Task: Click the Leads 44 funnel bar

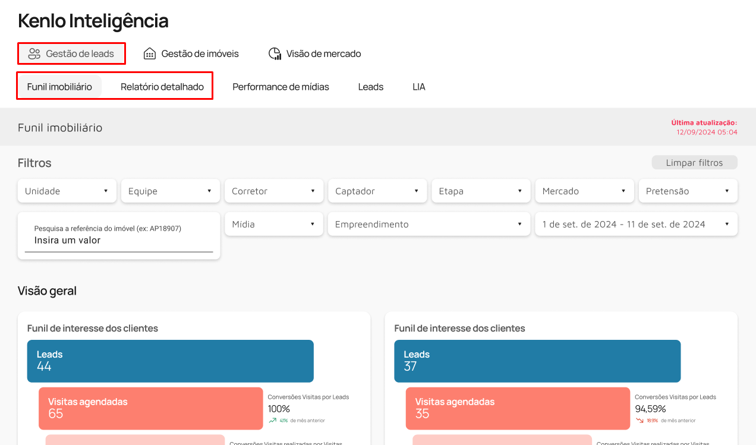Action: click(171, 361)
